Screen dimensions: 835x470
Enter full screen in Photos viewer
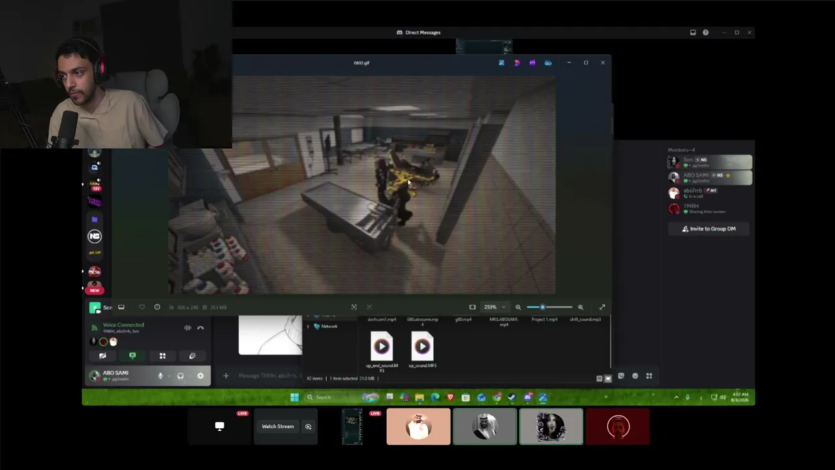[x=602, y=307]
